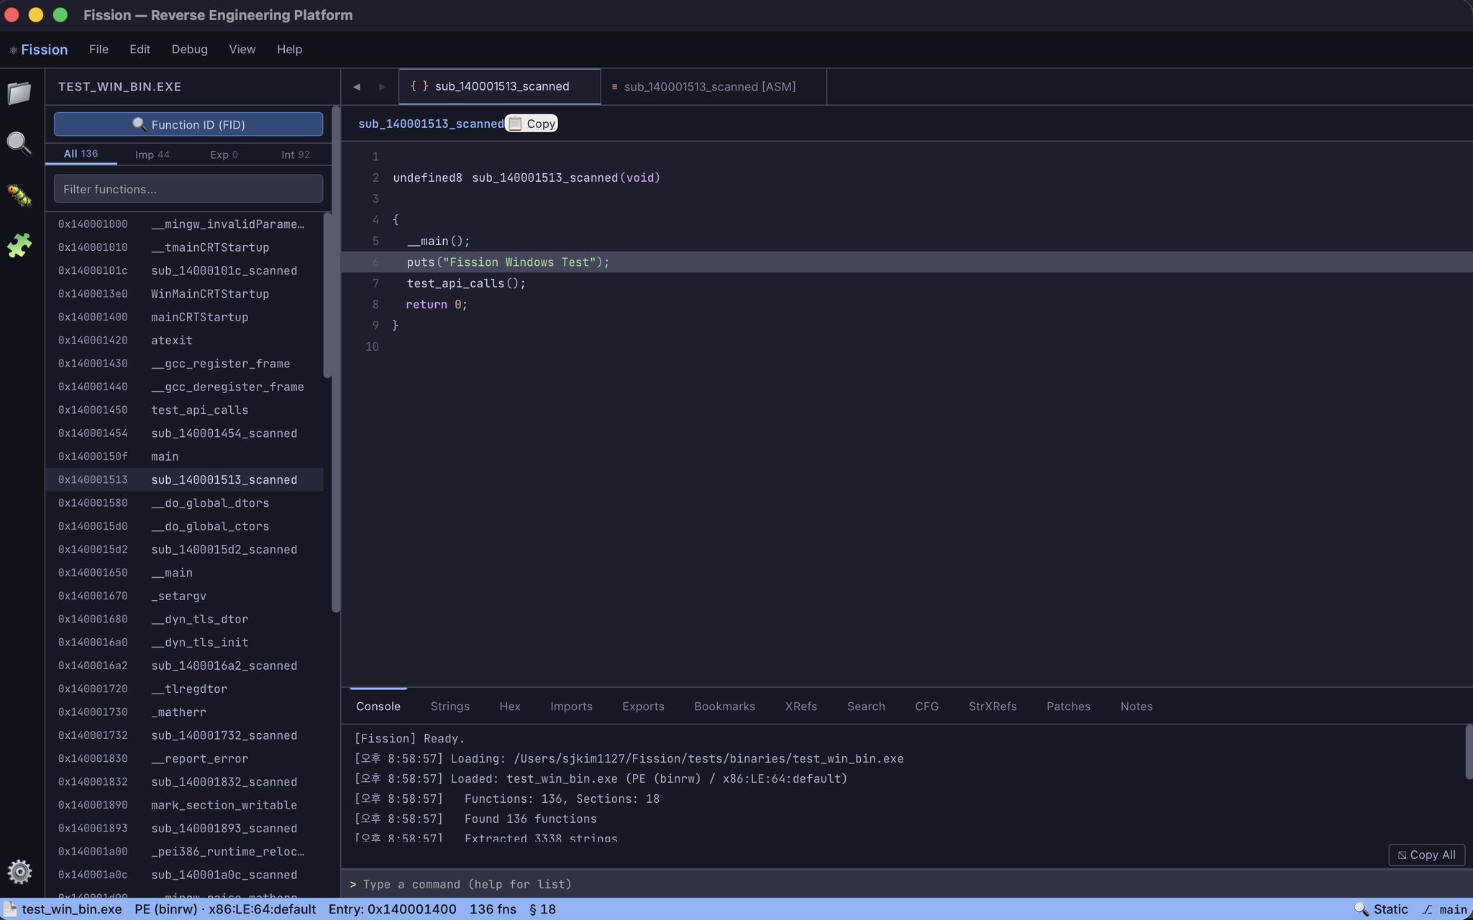Open the Bookmarks panel tab

tap(724, 707)
